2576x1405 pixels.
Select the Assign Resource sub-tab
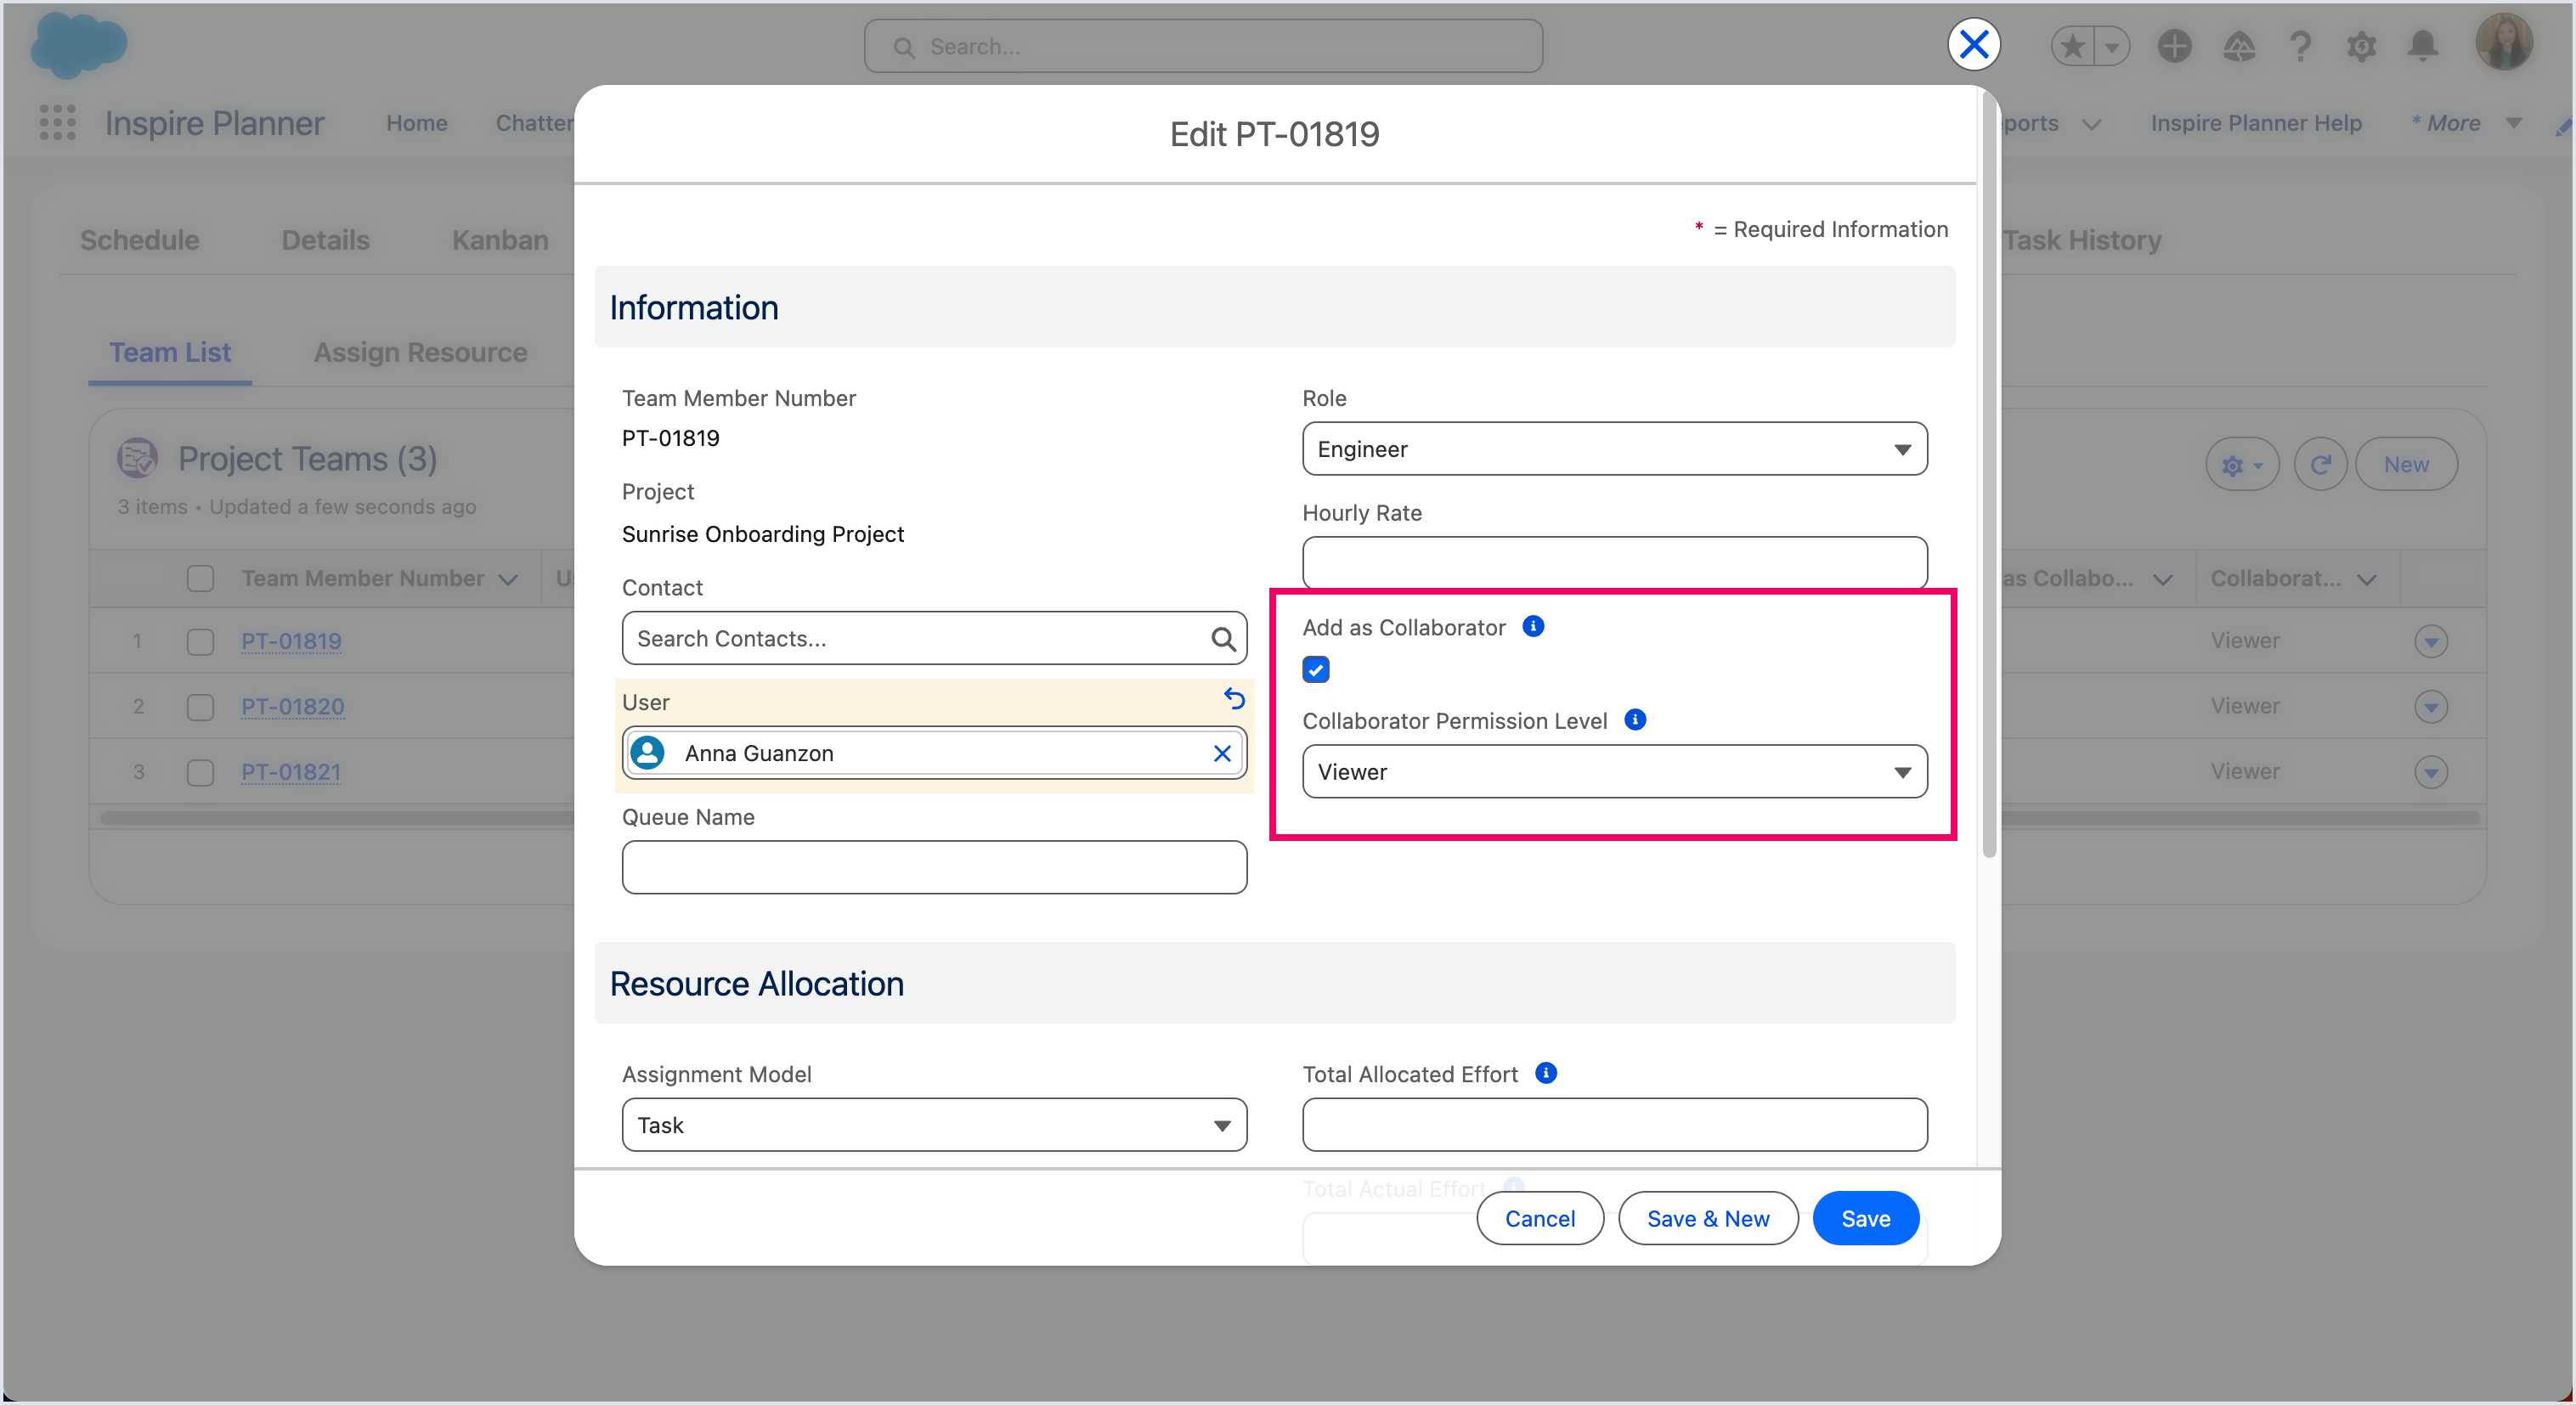(420, 352)
